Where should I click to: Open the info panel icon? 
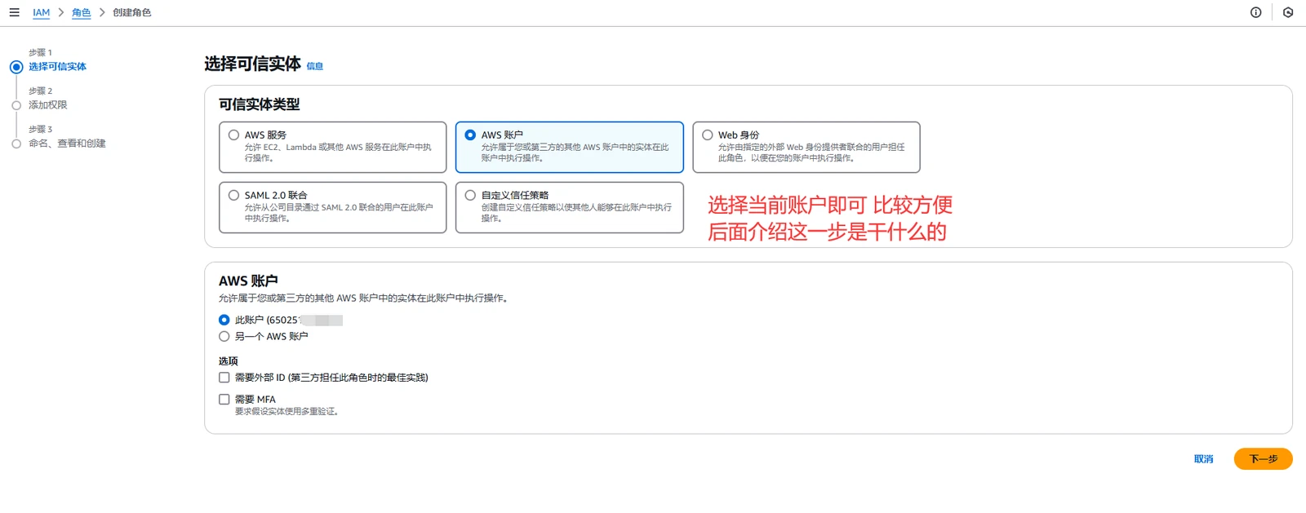pos(1256,12)
